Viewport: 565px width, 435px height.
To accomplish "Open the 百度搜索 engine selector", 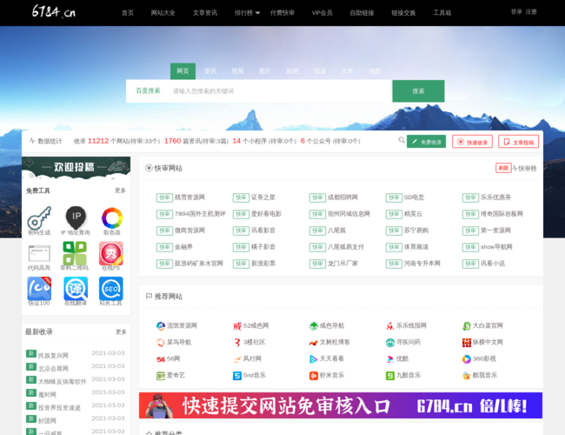I will coord(148,90).
